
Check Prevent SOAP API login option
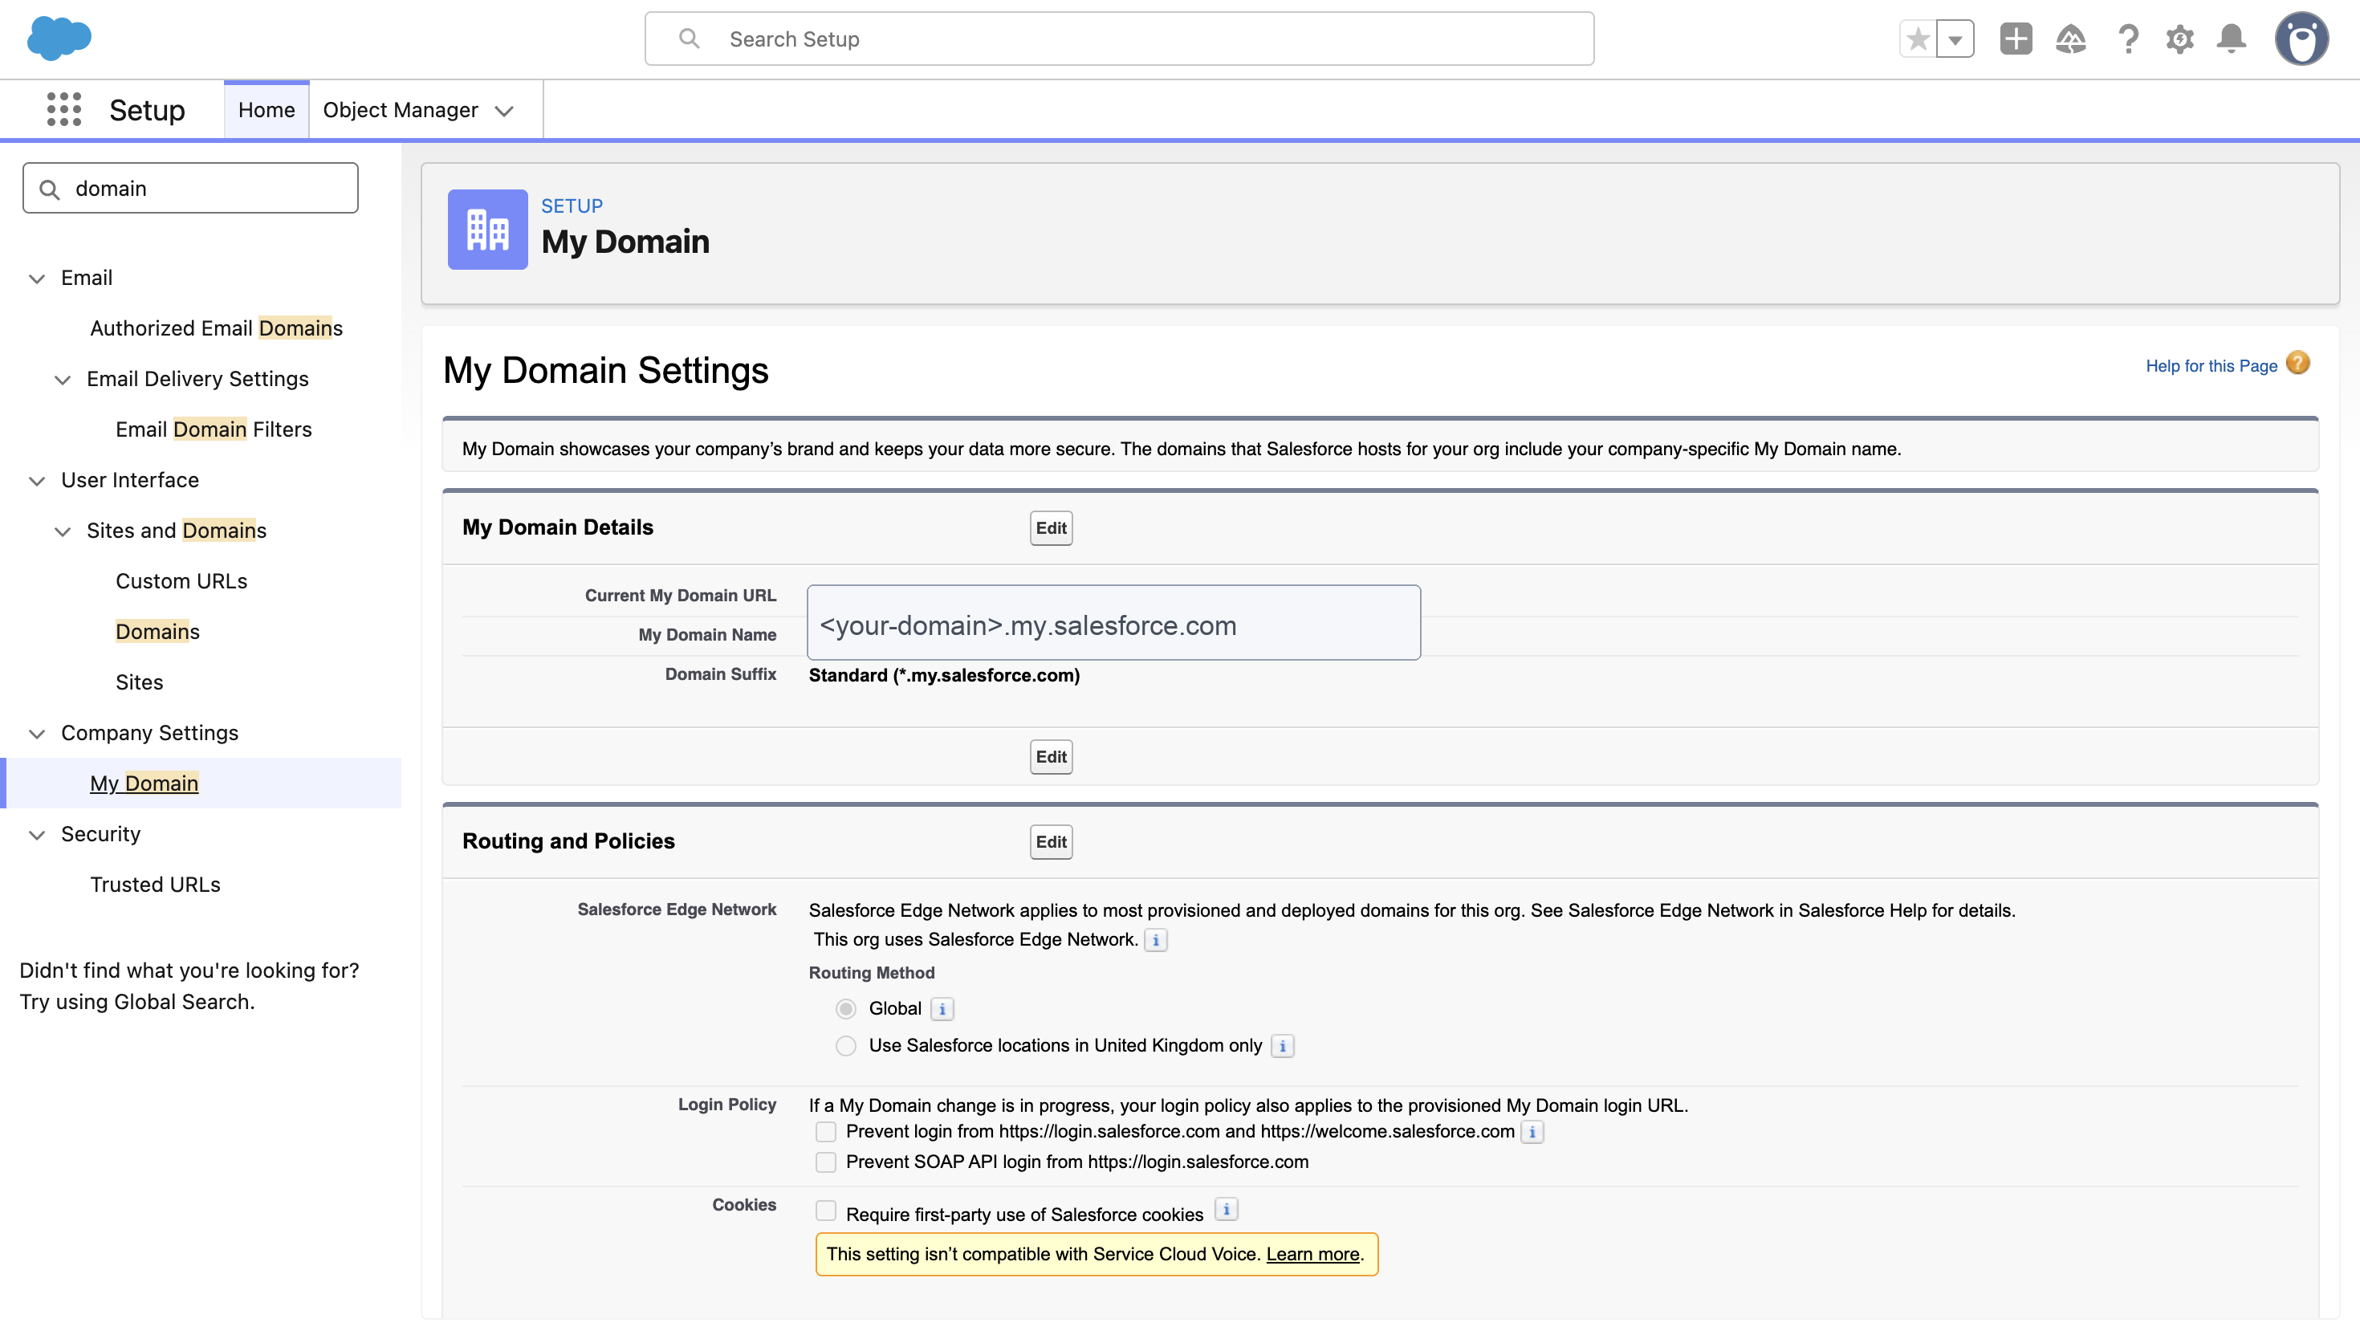825,1162
